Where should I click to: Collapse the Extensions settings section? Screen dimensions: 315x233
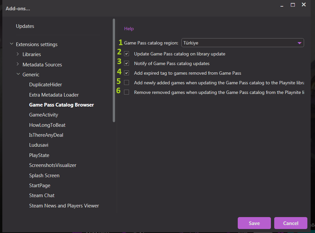point(12,44)
